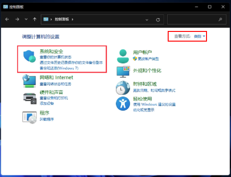The image size is (231, 177).
Task: Click the search magnifier icon
Action: (220, 19)
